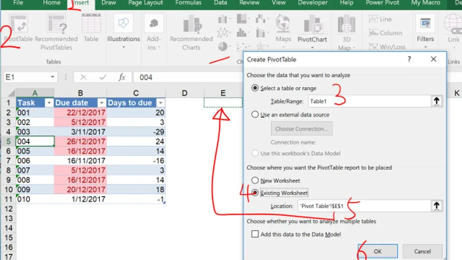
Task: Select cell with due date 22/12/2017
Action: pyautogui.click(x=80, y=112)
